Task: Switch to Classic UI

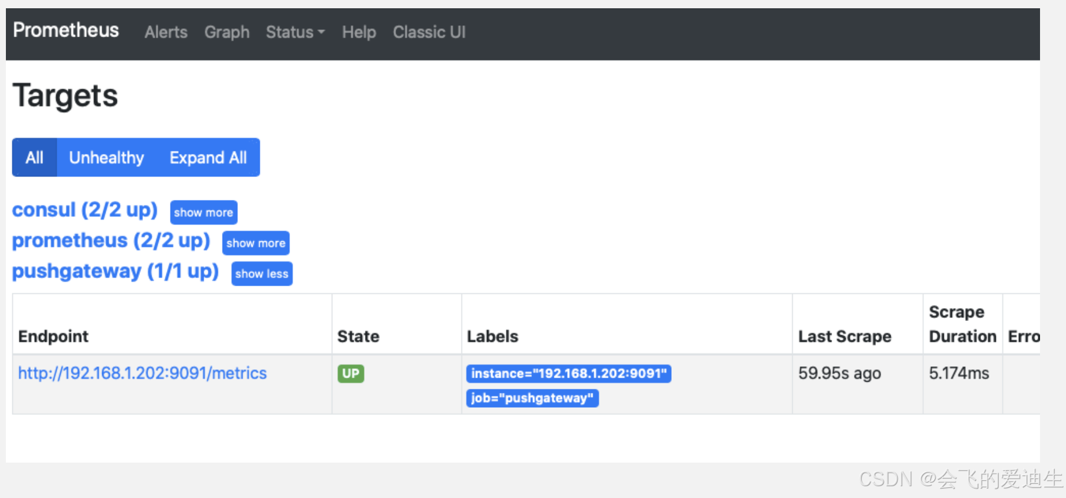Action: pos(429,32)
